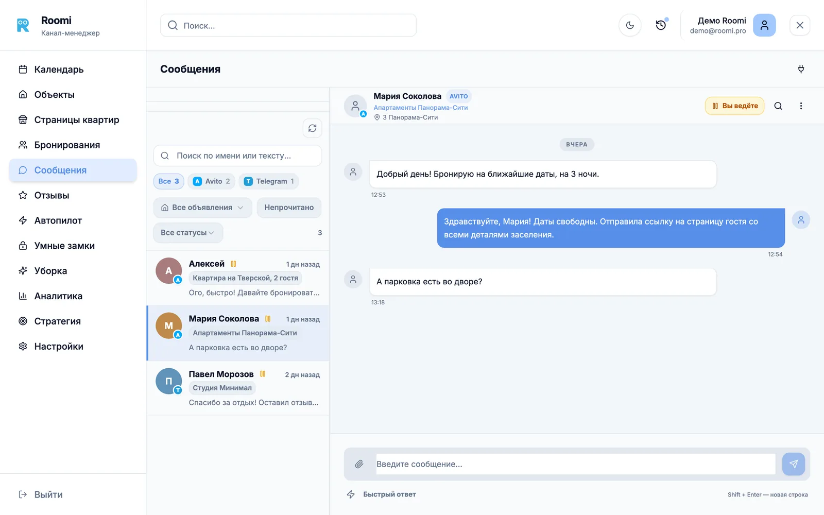Open Апартаменты Панорама-Сити link in chat header
The width and height of the screenshot is (824, 515).
421,108
